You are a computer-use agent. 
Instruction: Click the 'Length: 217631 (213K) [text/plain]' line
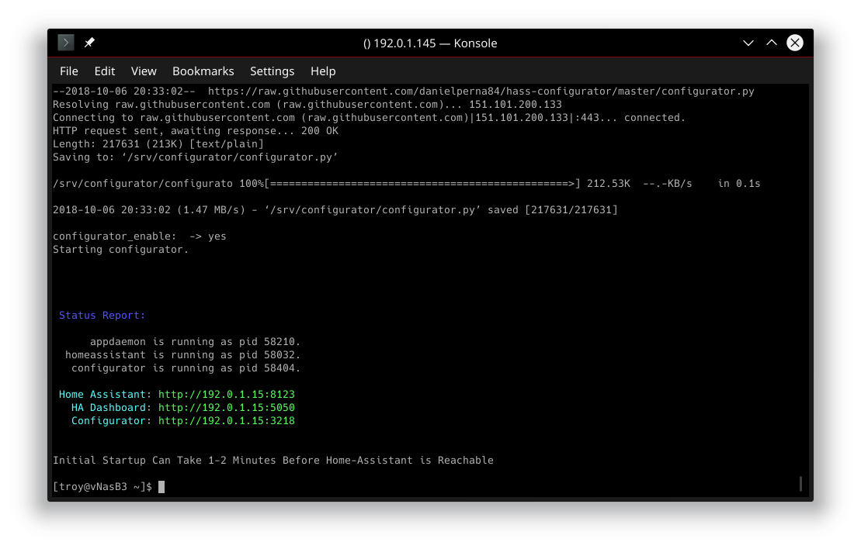158,143
